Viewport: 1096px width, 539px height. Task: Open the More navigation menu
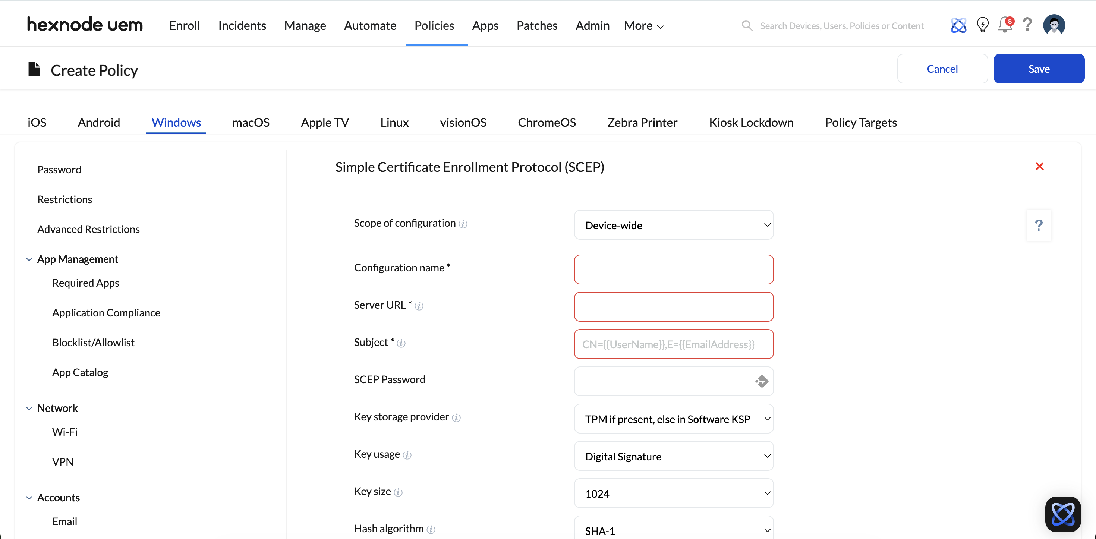point(644,25)
